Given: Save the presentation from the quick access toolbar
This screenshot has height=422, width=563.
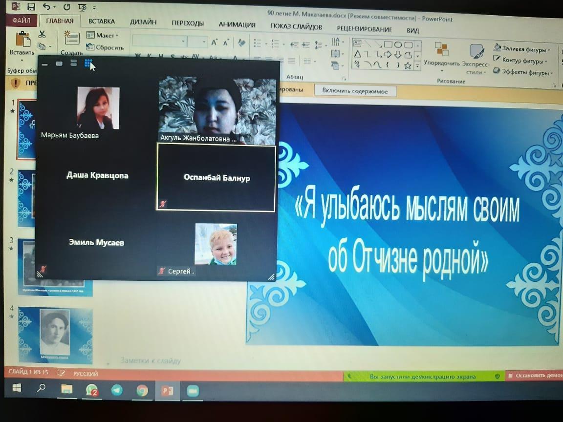Looking at the screenshot, I should (x=31, y=6).
